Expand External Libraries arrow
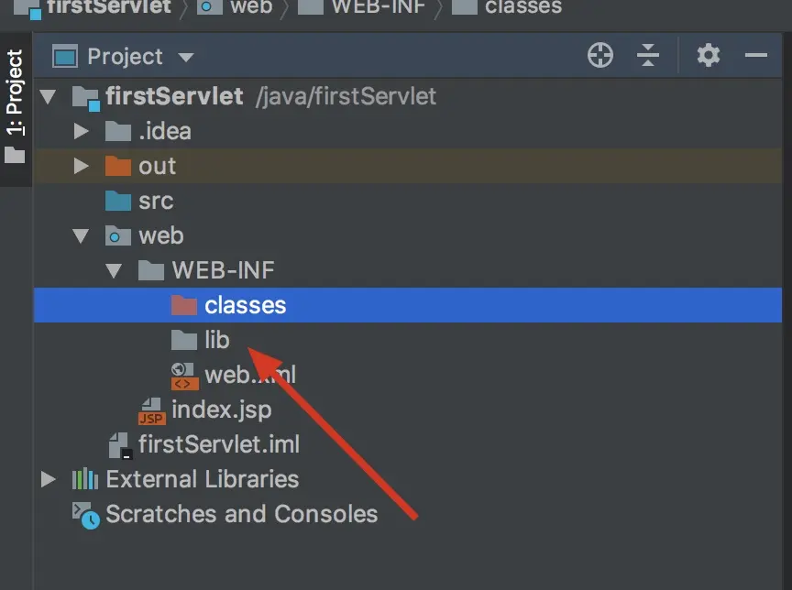792x590 pixels. (x=49, y=479)
